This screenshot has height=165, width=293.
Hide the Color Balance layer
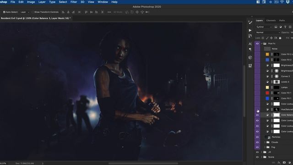click(x=257, y=115)
